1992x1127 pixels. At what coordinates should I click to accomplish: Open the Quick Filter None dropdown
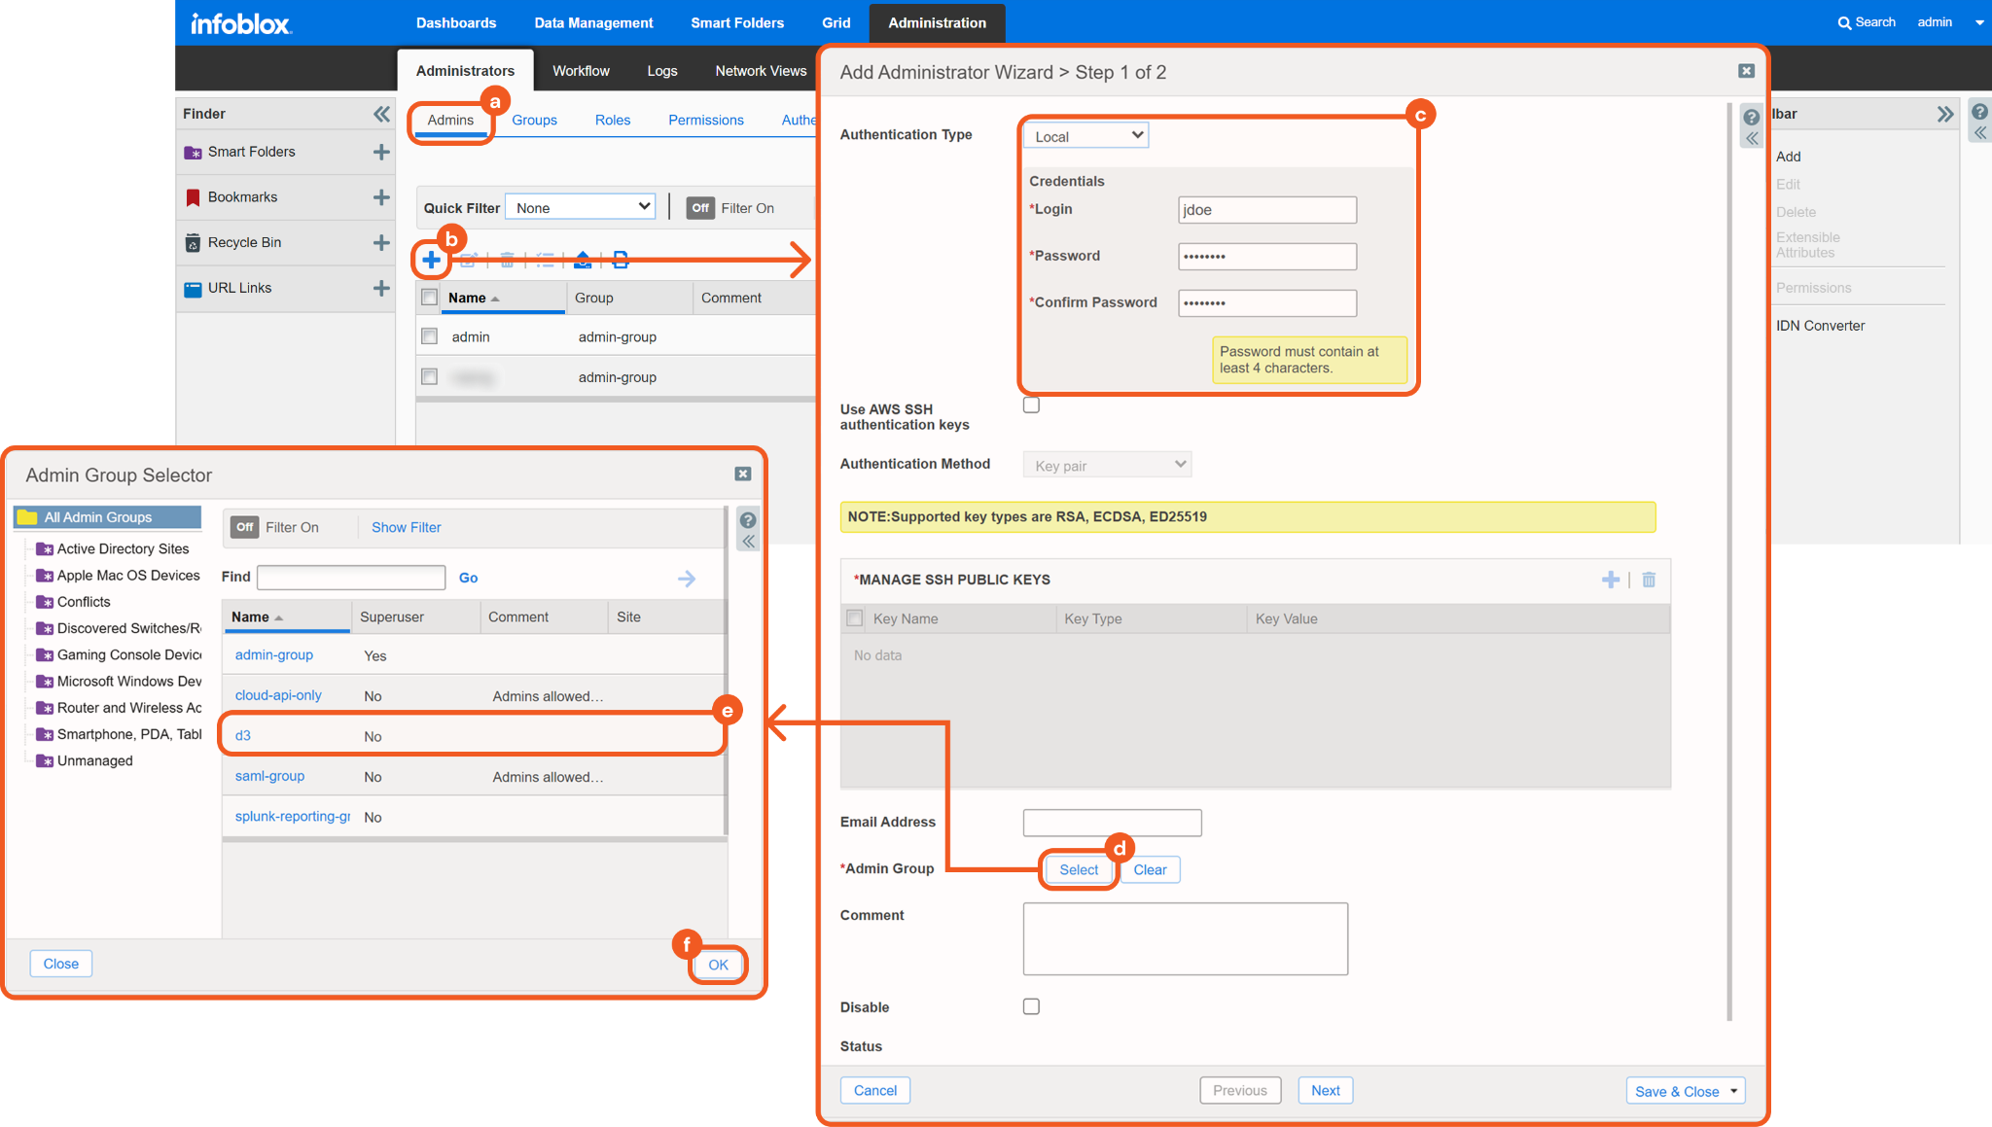581,207
